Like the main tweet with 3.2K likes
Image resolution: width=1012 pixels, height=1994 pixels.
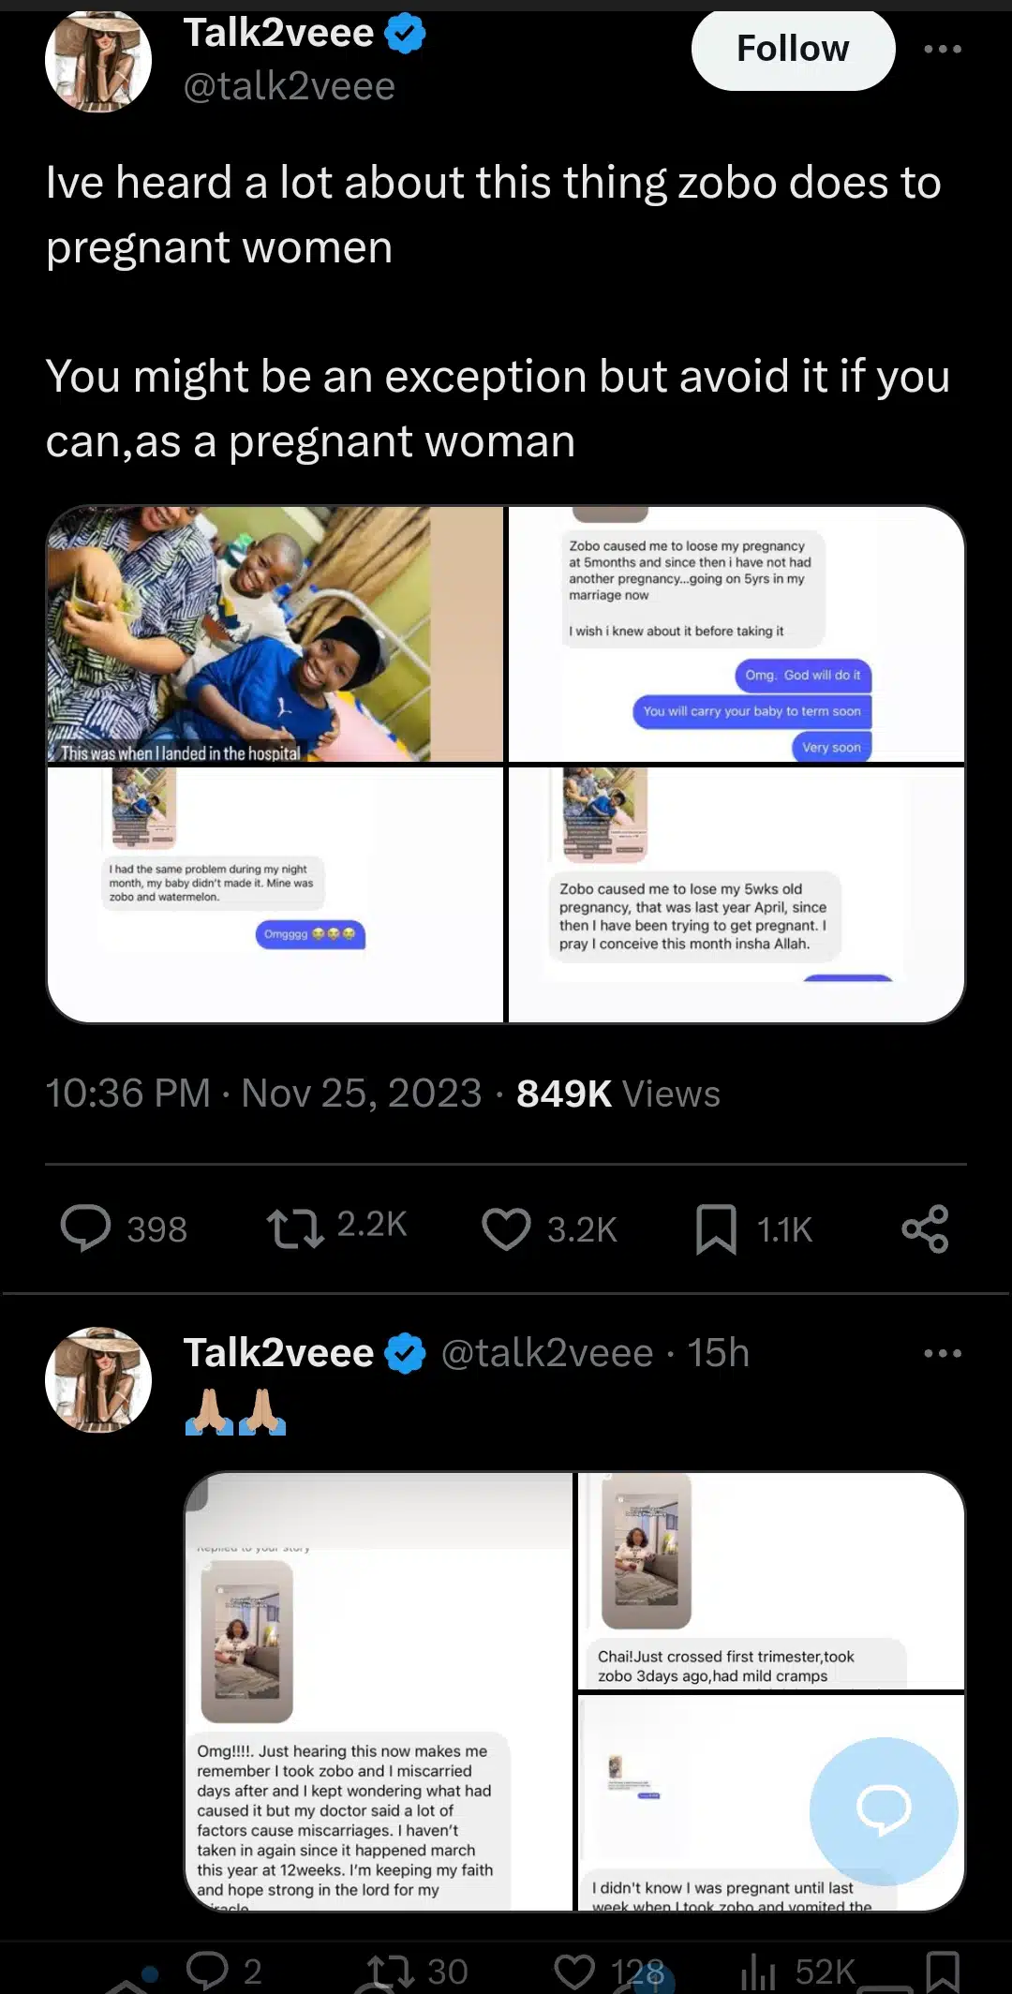tap(506, 1228)
